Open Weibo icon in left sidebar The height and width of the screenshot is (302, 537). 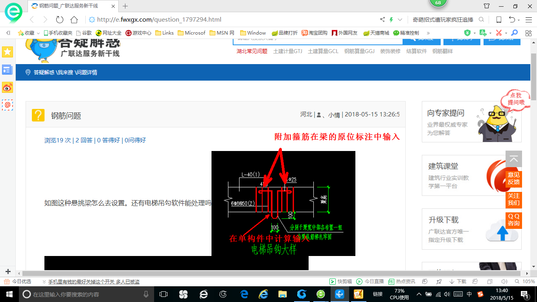[x=7, y=88]
